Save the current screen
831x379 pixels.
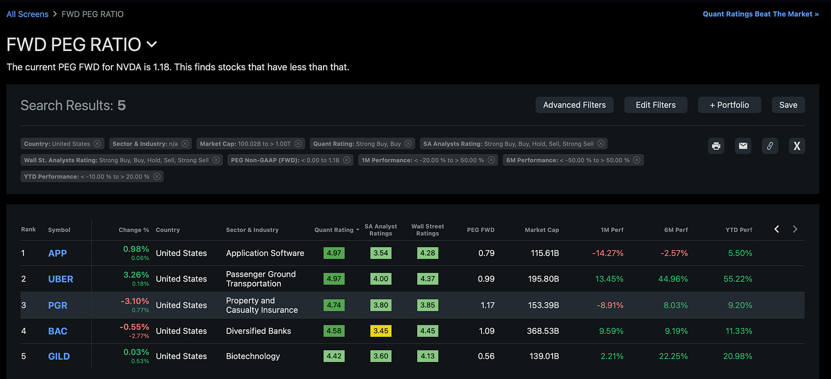(788, 105)
